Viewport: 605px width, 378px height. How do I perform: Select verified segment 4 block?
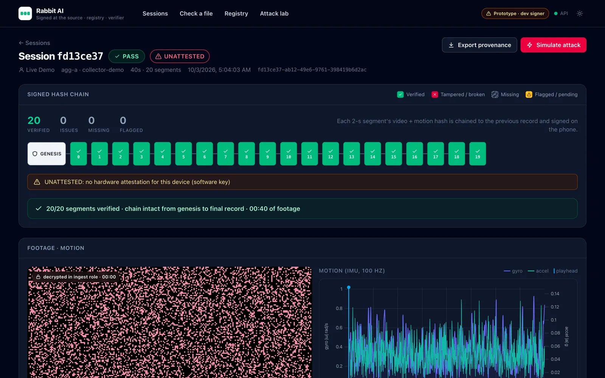pos(163,154)
